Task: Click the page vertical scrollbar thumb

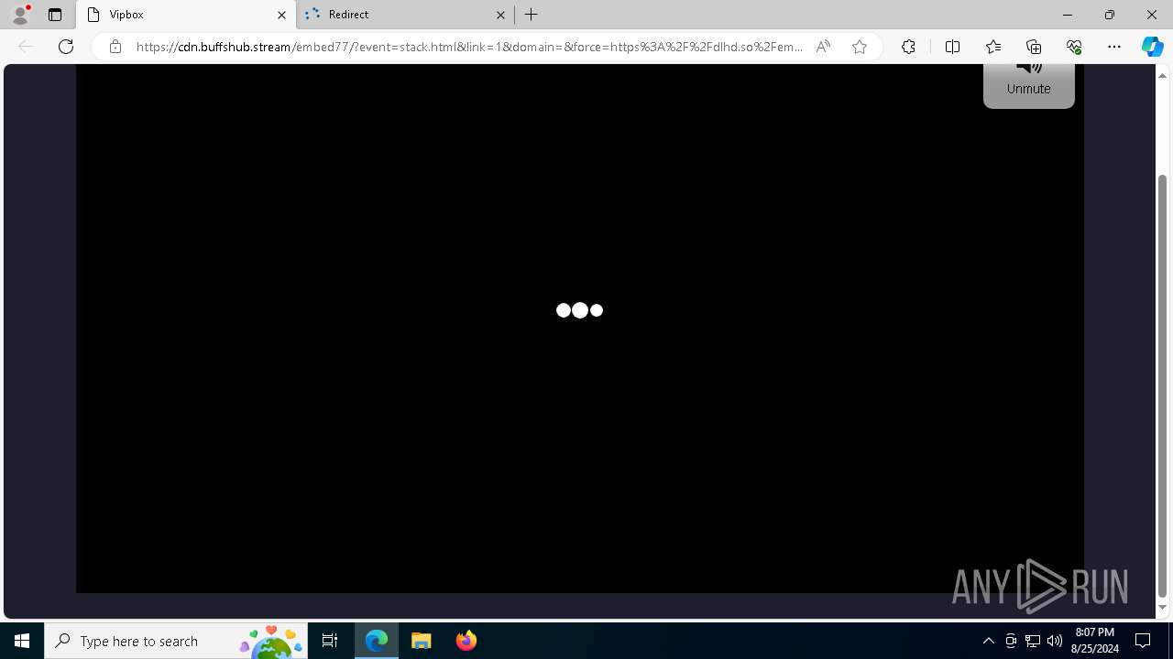Action: [x=1163, y=385]
